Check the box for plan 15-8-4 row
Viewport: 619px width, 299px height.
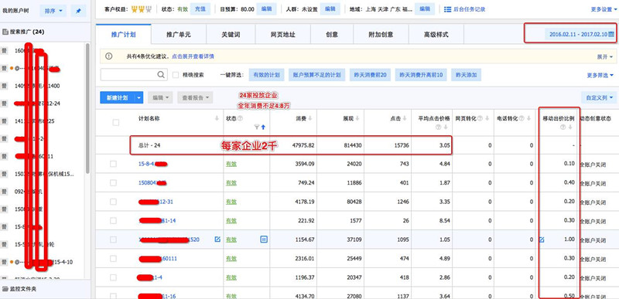(x=113, y=164)
